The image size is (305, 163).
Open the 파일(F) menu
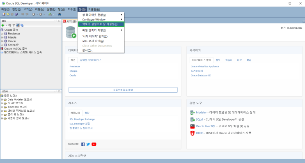5,9
